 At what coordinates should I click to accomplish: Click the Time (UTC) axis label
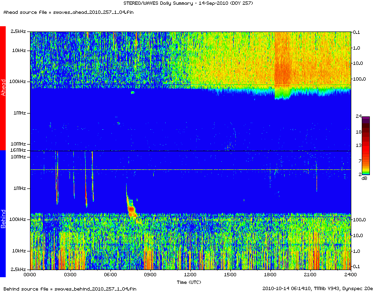pyautogui.click(x=189, y=282)
